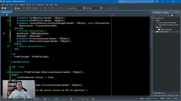
Task: Click the Refresh icon in Projects toolbar
Action: pos(166,15)
